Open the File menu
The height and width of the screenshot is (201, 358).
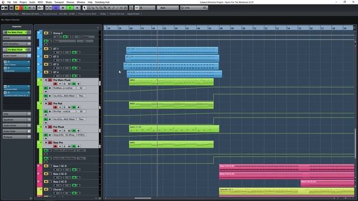[9, 2]
